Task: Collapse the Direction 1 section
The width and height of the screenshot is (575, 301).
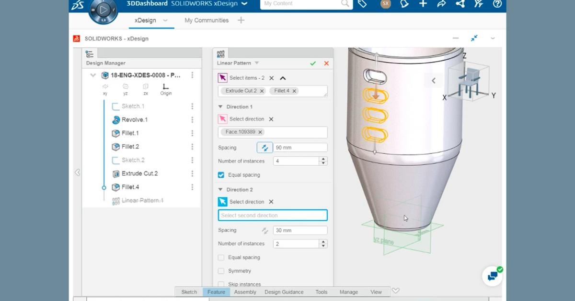Action: tap(220, 107)
